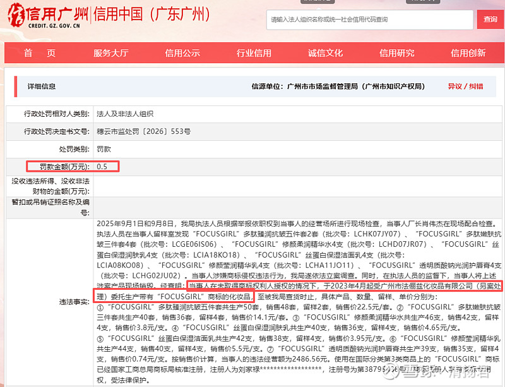Click the 违法事实 row label

pyautogui.click(x=74, y=302)
